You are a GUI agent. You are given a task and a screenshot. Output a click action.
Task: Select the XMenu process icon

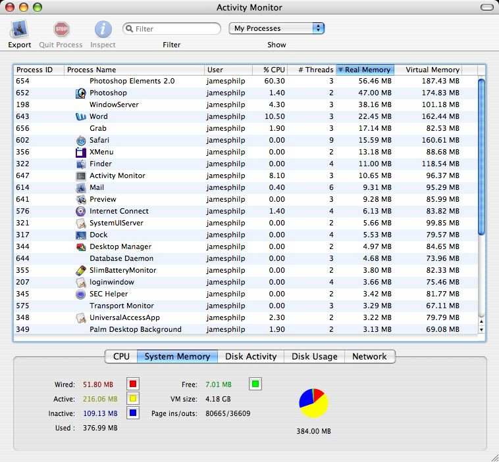[81, 152]
